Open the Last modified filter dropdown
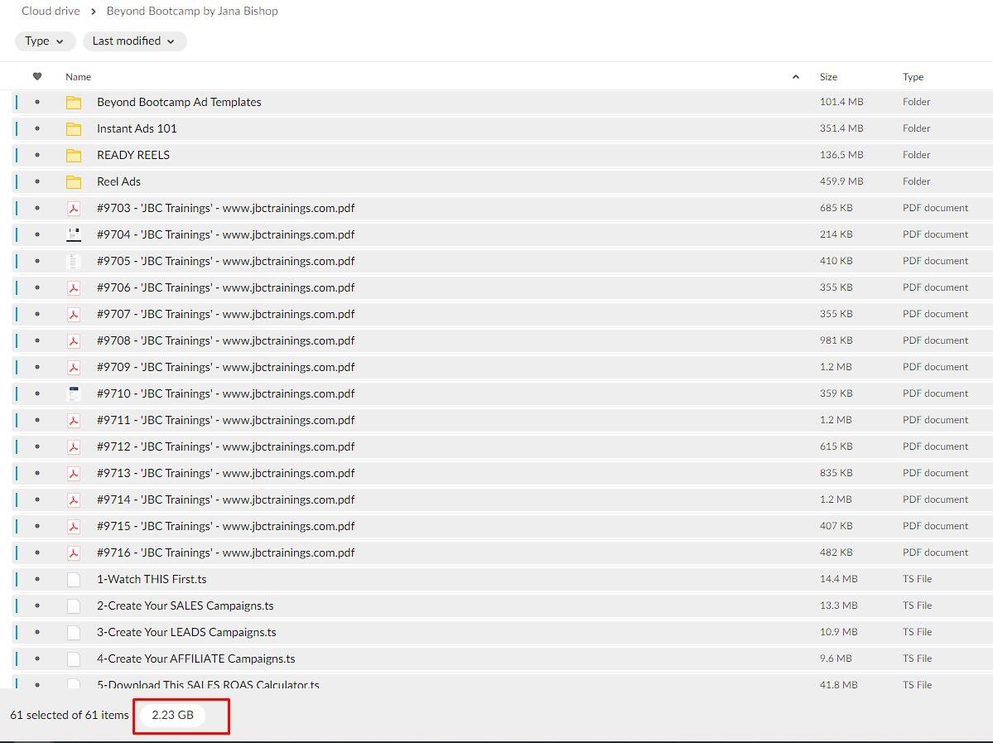This screenshot has width=993, height=743. [x=134, y=41]
